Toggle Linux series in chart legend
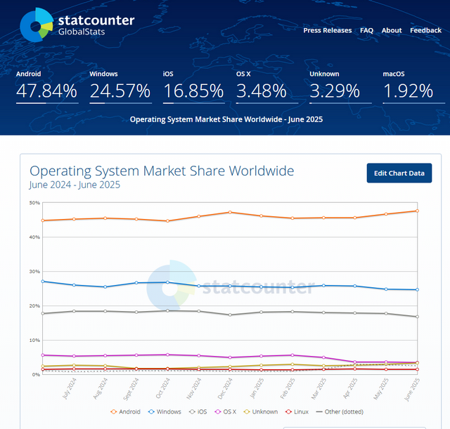The height and width of the screenshot is (429, 450). pos(297,412)
